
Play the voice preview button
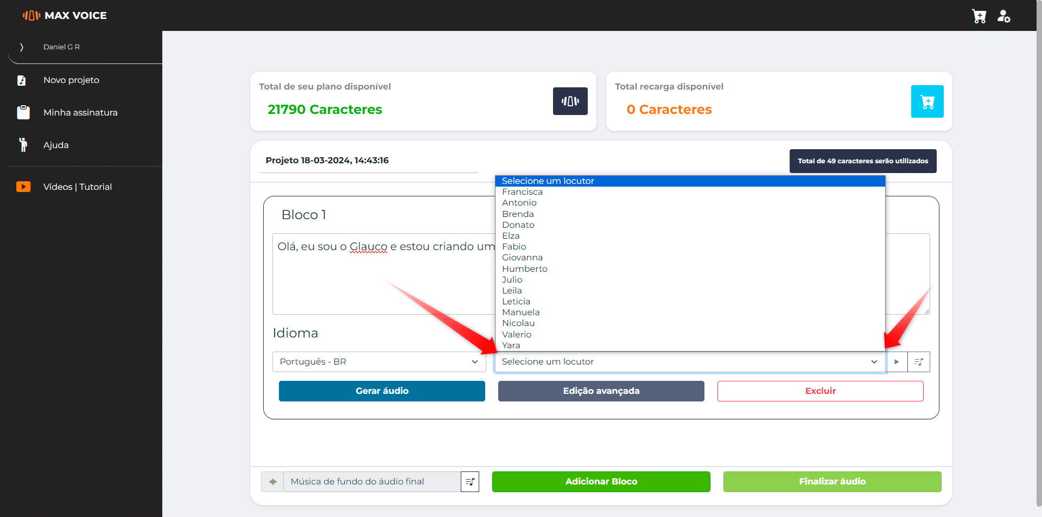click(x=897, y=362)
